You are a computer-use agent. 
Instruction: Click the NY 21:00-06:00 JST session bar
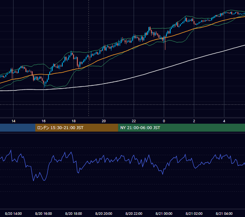click(181, 128)
